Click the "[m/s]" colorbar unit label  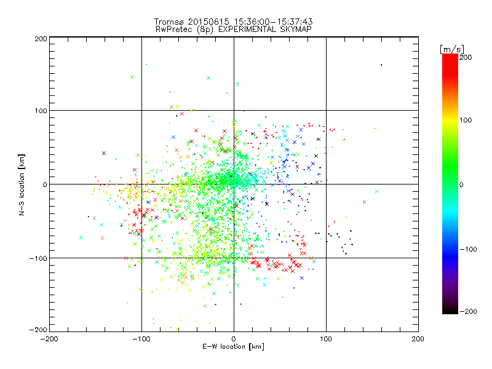click(451, 49)
